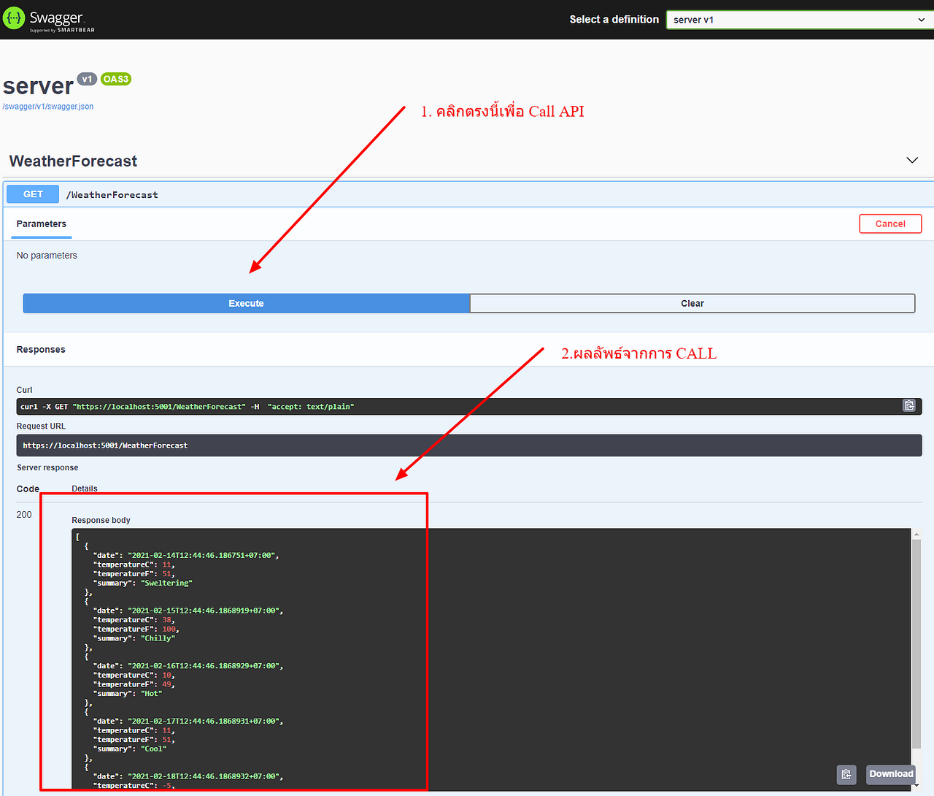Open the swagger/v1/swagger.json link
934x796 pixels.
[x=47, y=106]
